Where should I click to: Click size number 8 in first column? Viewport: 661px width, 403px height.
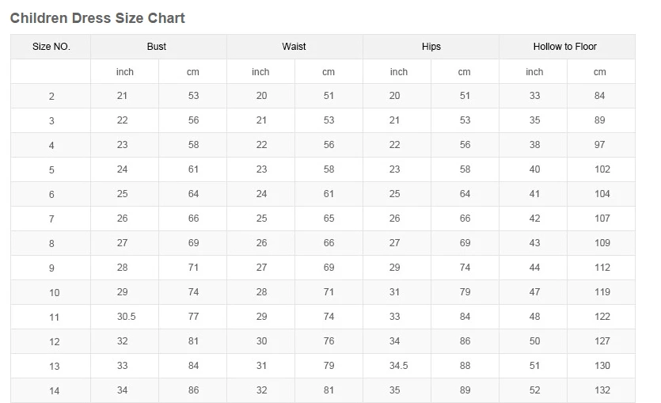point(51,244)
